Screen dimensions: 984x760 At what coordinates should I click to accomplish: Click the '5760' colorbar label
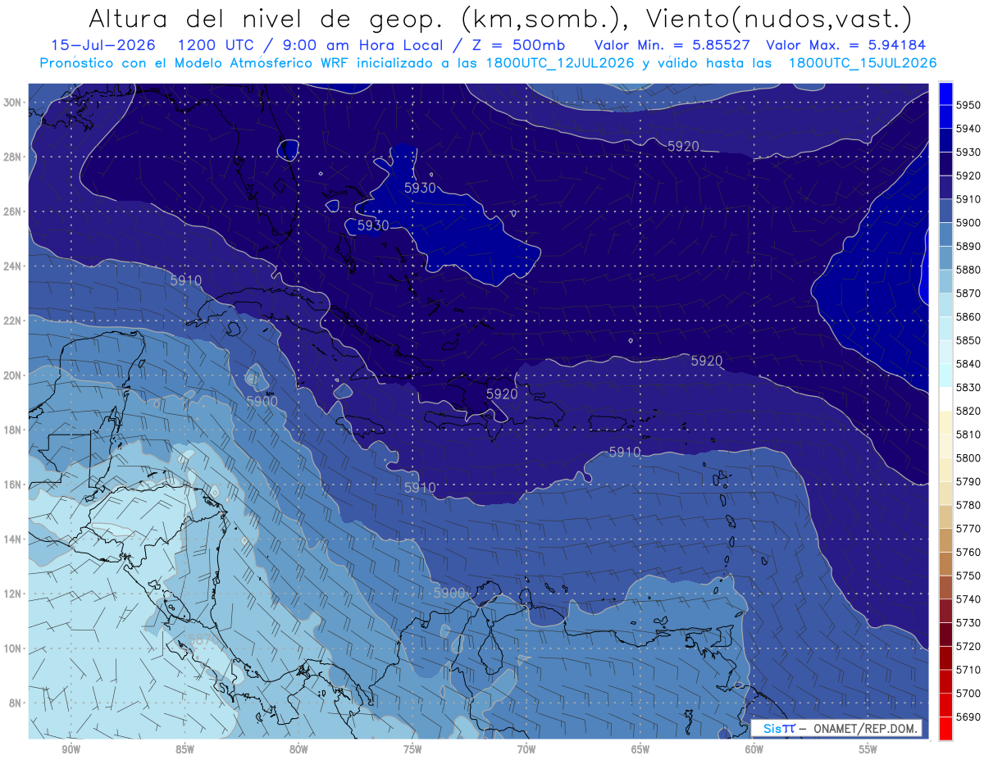point(968,552)
